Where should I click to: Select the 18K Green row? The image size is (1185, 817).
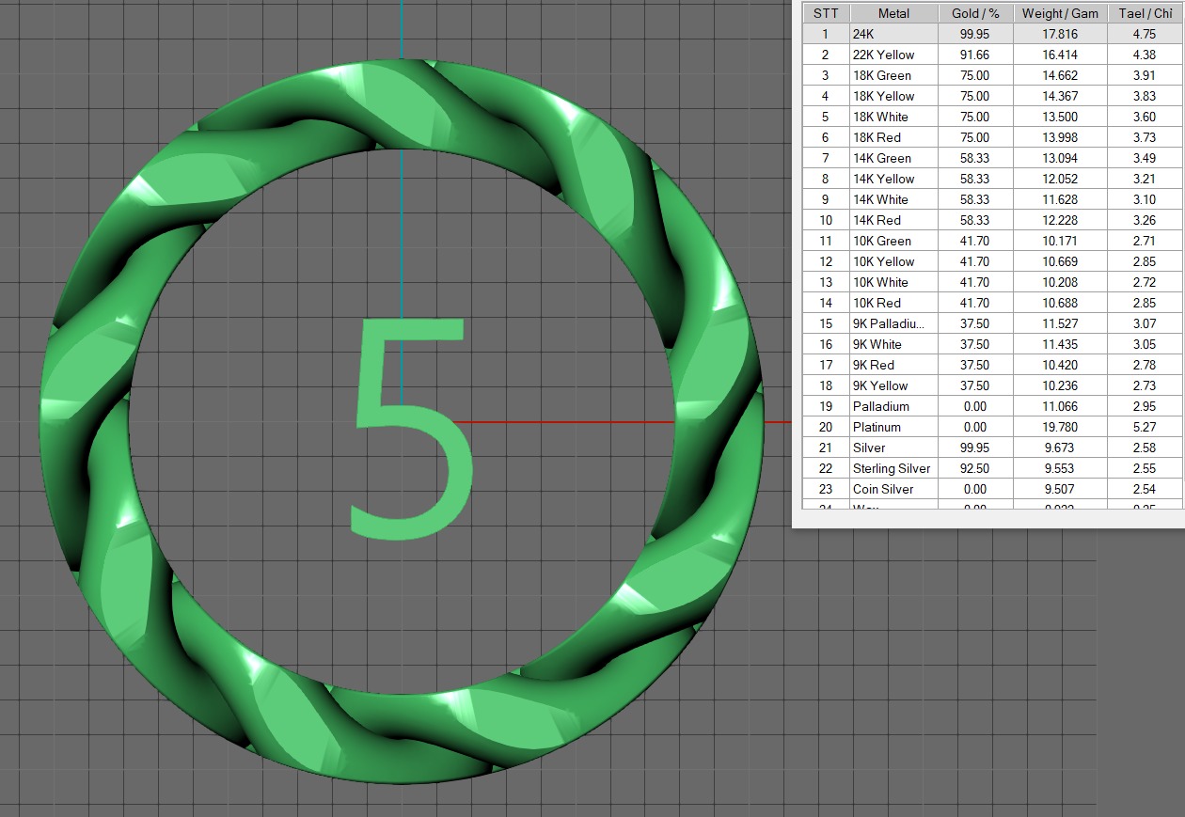tap(992, 75)
